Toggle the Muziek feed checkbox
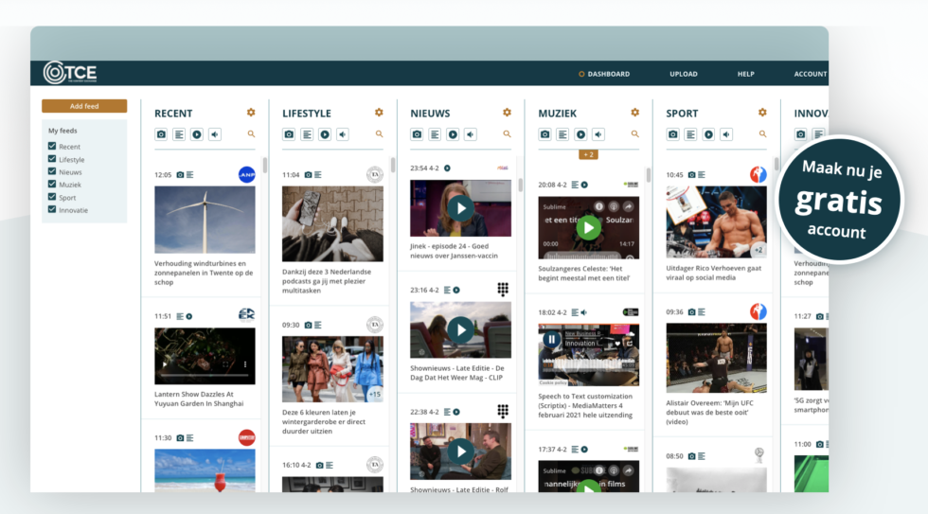The image size is (928, 514). [52, 185]
